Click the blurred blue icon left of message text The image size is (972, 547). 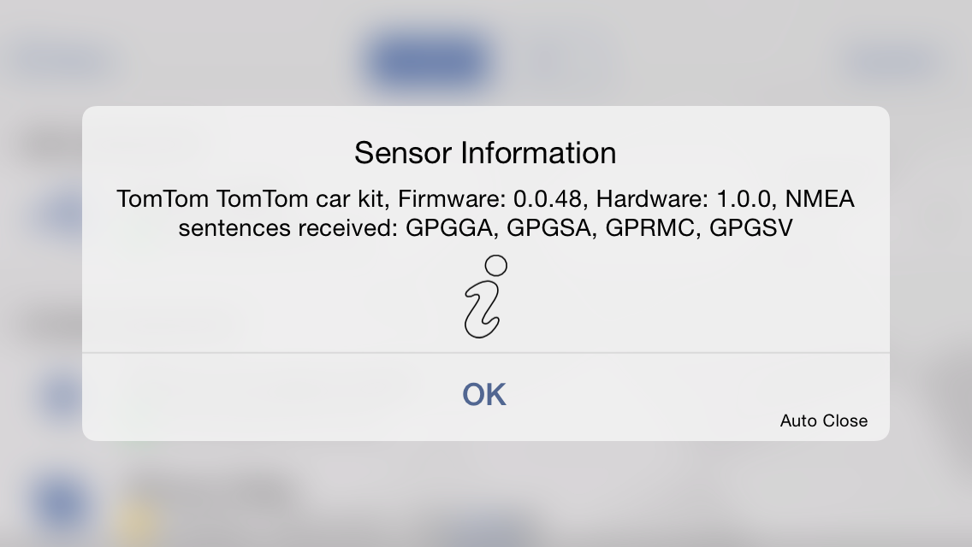62,214
